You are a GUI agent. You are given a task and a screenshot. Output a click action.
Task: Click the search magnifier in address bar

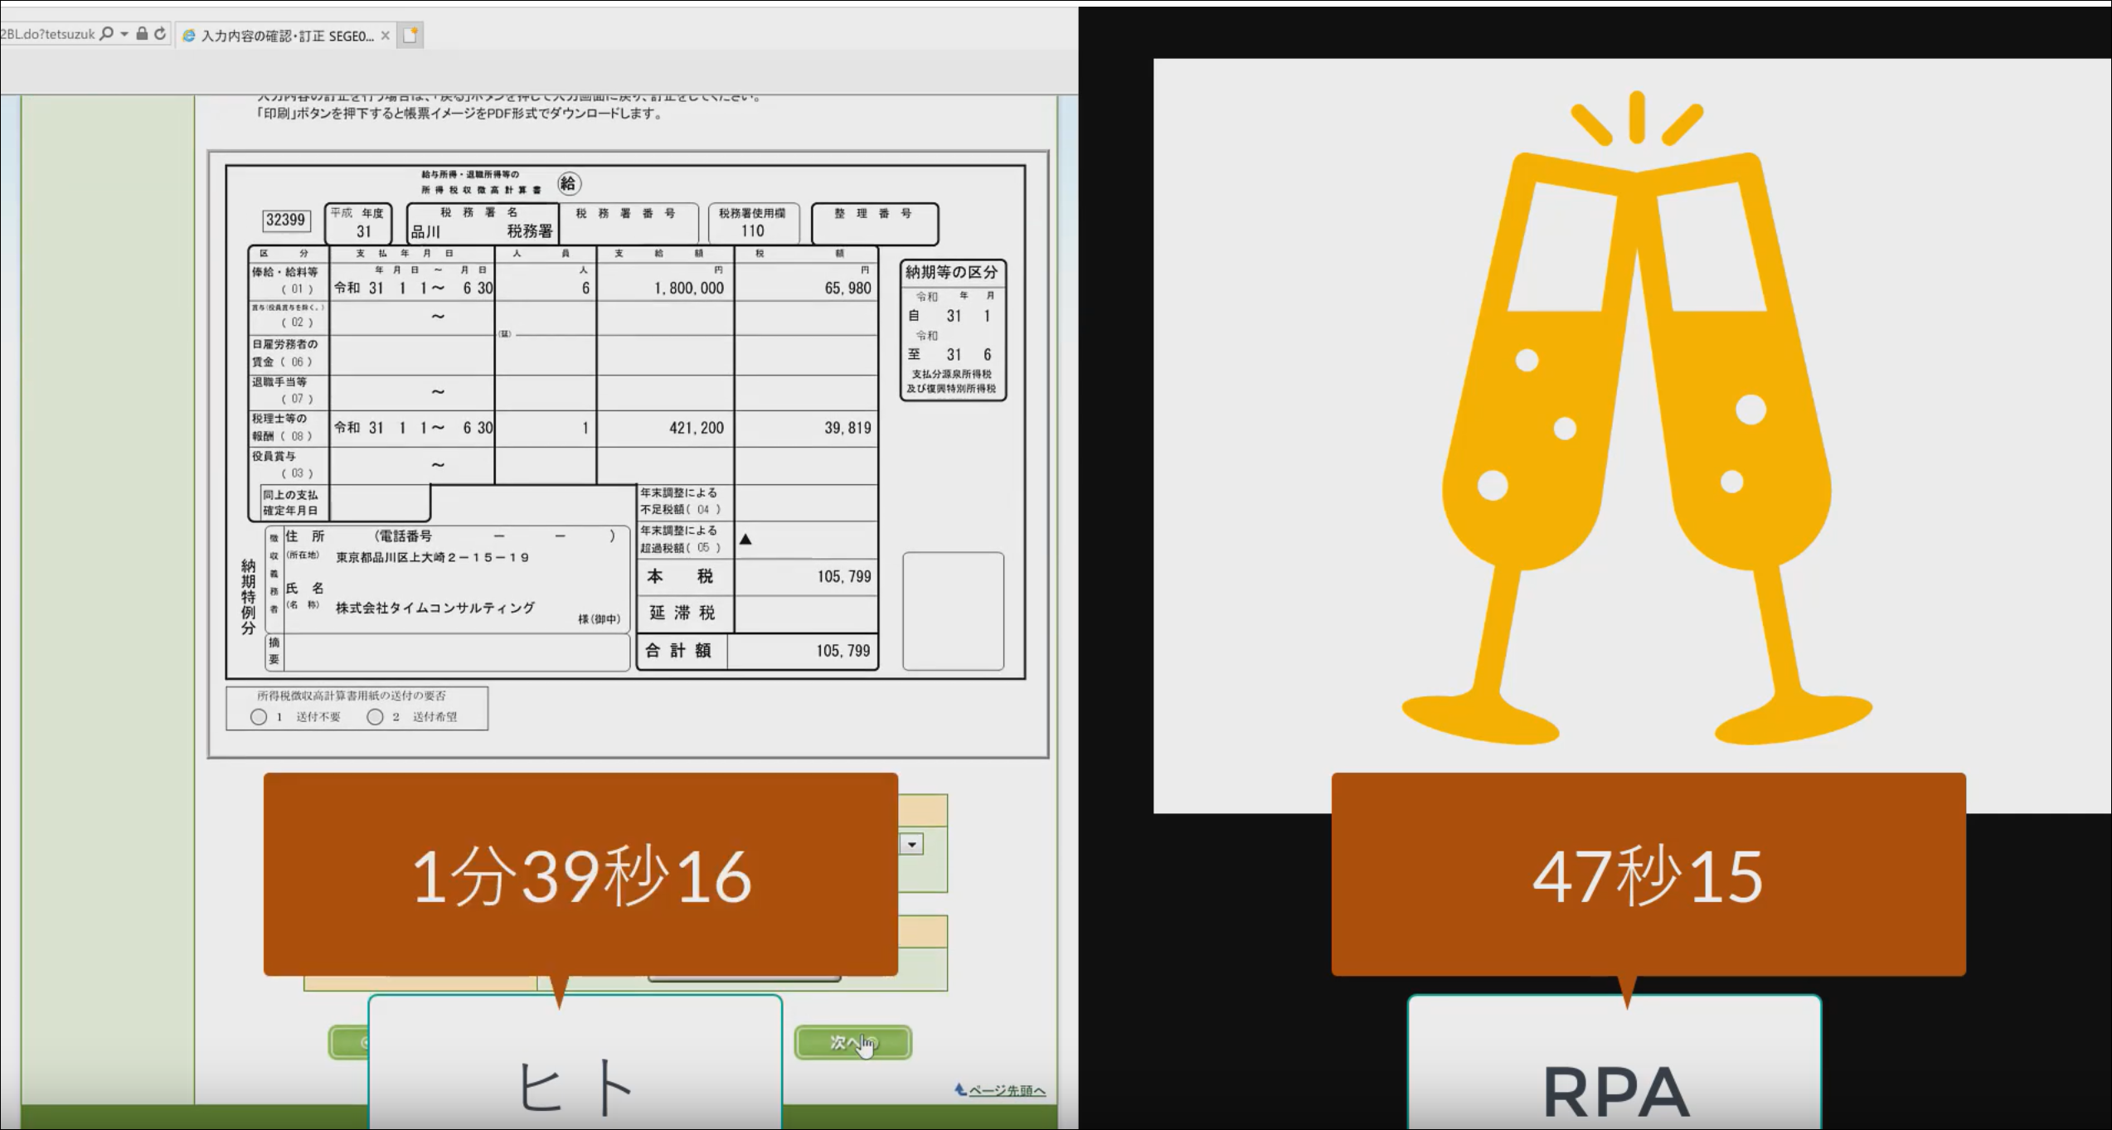pos(106,34)
